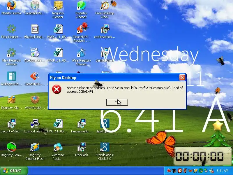Click the ladybug tray icon

169,171
